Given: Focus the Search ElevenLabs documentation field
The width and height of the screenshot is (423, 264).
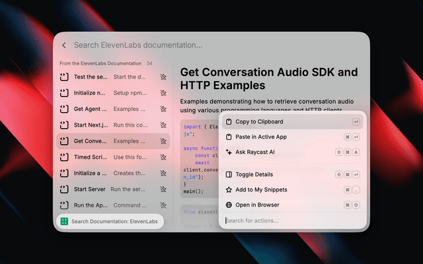Looking at the screenshot, I should pyautogui.click(x=138, y=46).
